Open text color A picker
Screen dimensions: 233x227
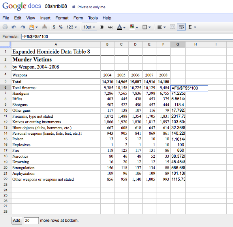[x=121, y=27]
